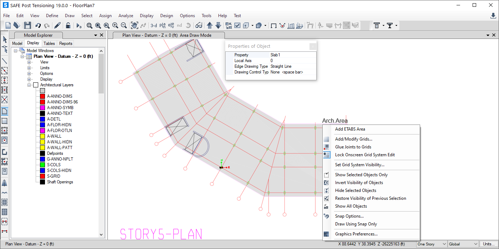Save the FloorPlan7 model
499x249 pixels.
point(27,25)
